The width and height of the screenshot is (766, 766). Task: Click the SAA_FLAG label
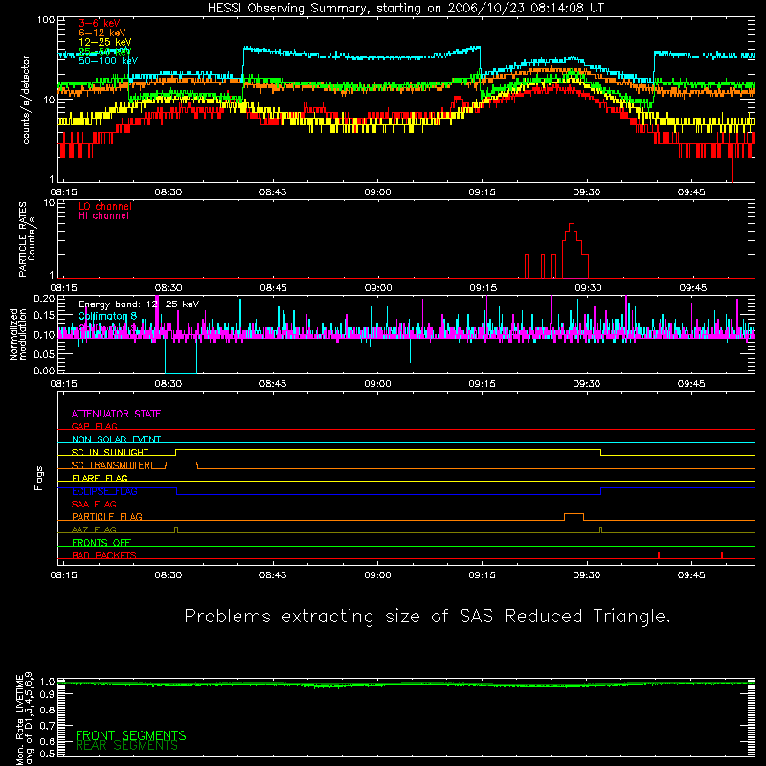pos(94,504)
